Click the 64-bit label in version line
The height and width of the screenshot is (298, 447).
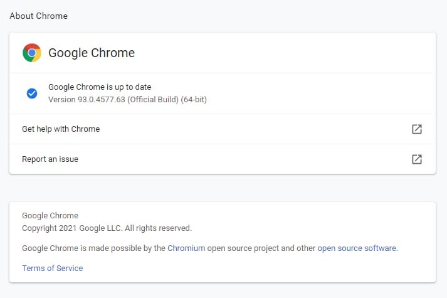click(194, 100)
